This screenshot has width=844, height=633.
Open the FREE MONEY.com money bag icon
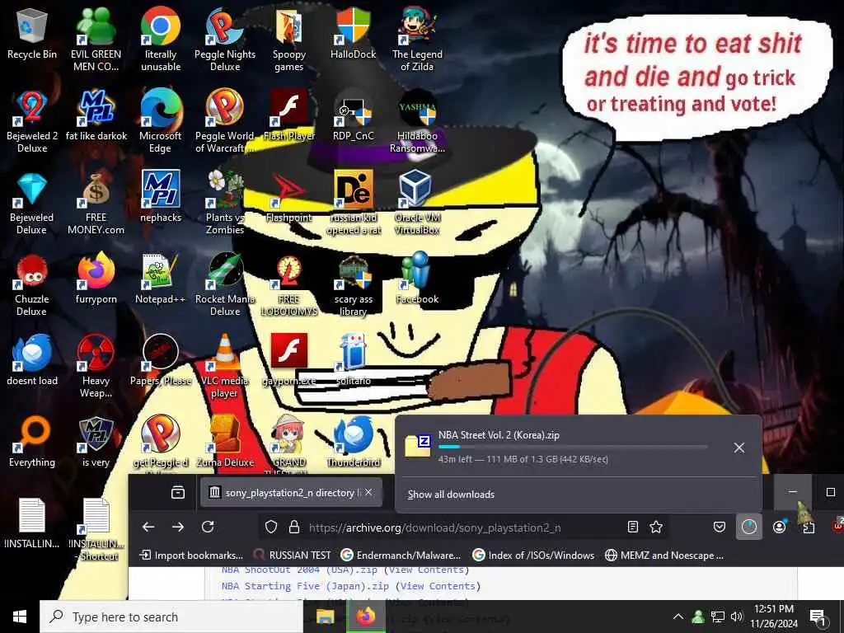(96, 203)
